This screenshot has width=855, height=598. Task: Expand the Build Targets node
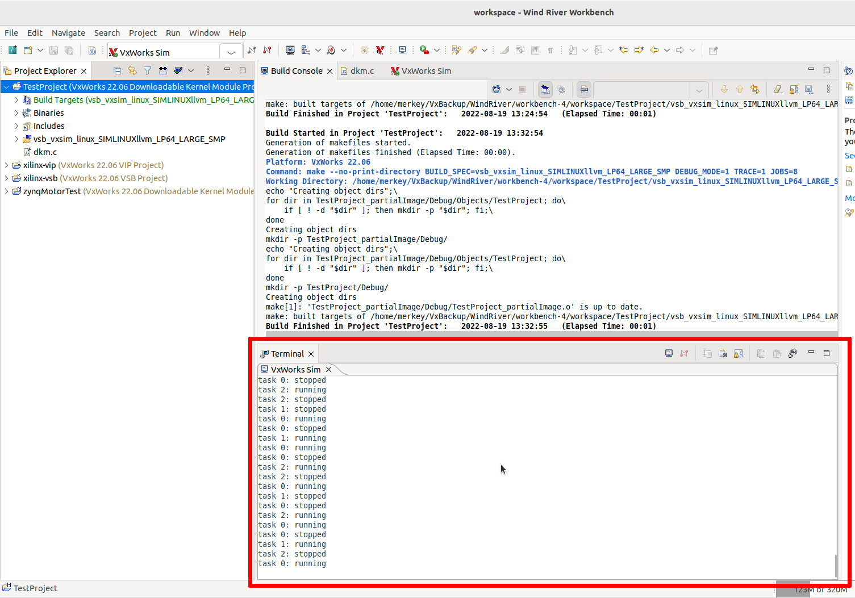[16, 99]
